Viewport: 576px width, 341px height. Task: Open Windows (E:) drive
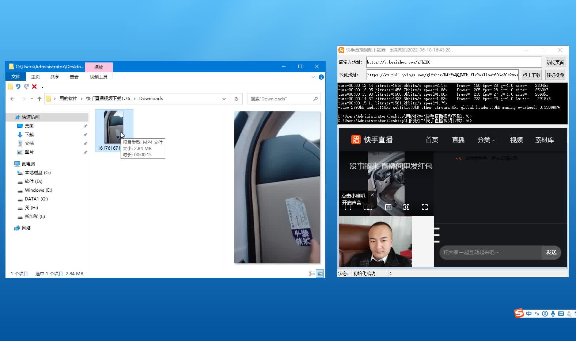38,190
